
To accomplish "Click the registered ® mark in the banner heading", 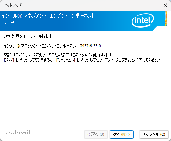I will (20, 16).
